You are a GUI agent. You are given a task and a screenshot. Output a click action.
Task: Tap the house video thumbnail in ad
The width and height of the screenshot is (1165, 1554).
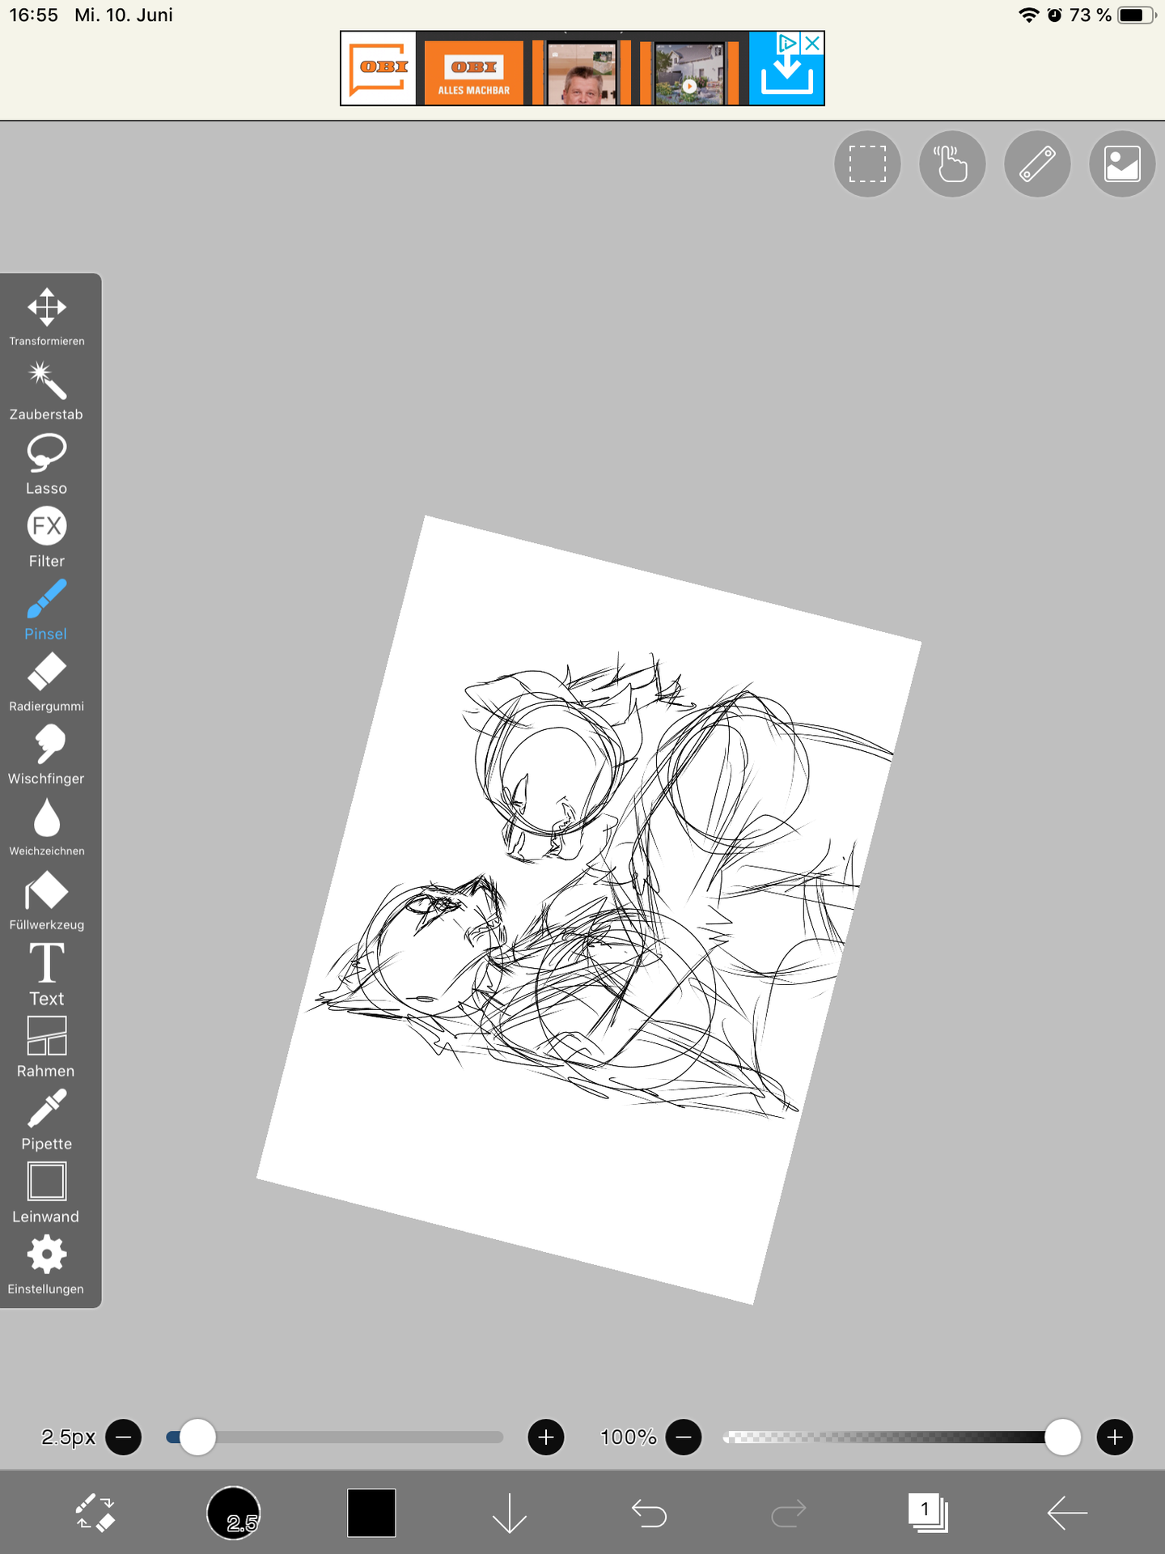tap(689, 74)
